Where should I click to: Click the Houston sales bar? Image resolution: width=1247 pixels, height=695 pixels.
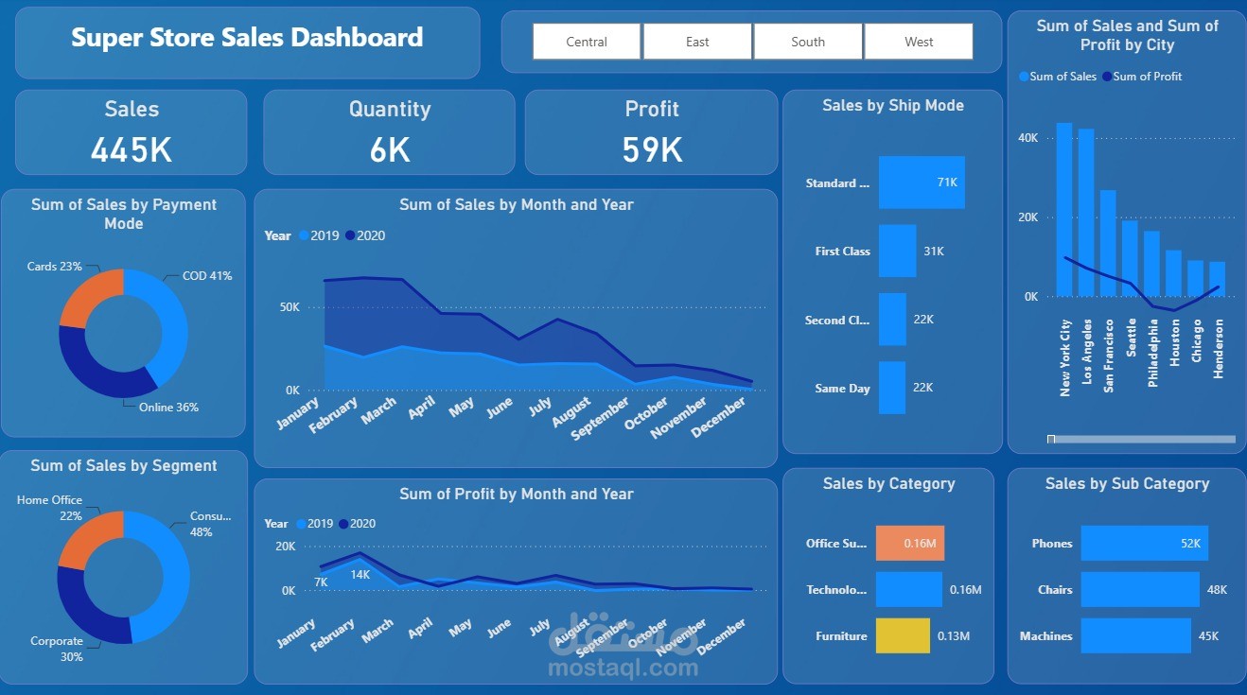click(x=1173, y=274)
